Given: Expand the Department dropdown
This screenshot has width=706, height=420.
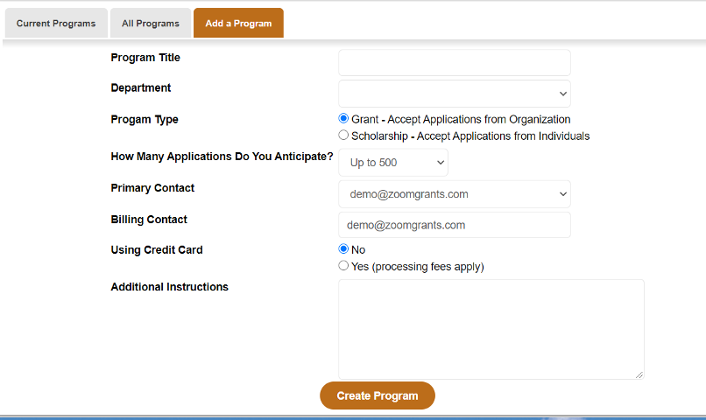Looking at the screenshot, I should 455,94.
